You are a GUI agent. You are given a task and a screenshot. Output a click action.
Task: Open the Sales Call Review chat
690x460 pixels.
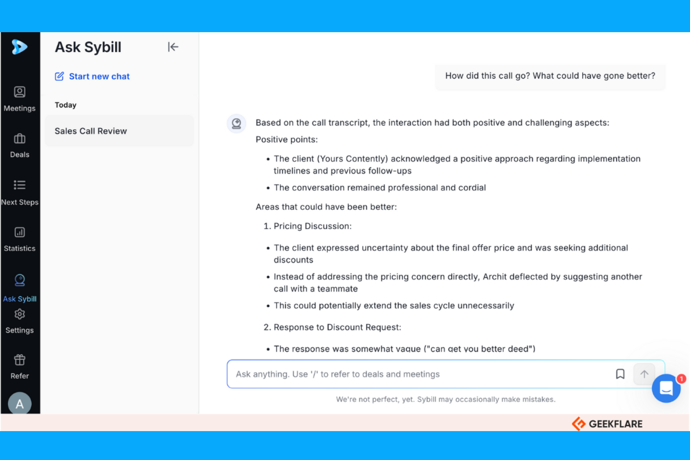point(91,131)
